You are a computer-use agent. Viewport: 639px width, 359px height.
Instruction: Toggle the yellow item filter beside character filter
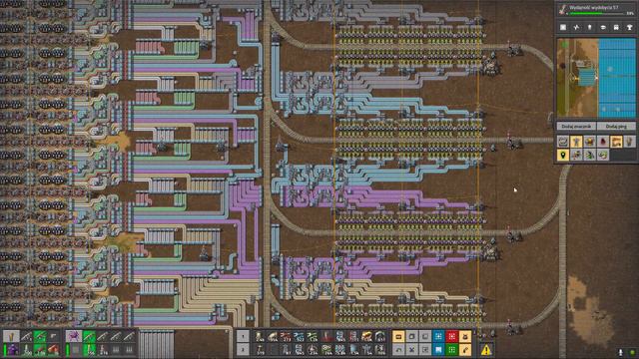click(589, 142)
